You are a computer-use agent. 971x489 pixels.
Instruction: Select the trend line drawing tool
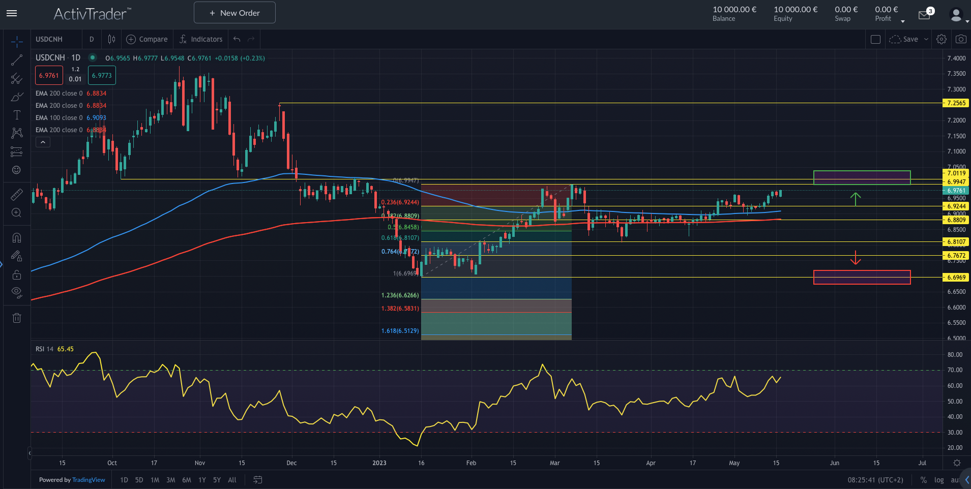tap(17, 60)
